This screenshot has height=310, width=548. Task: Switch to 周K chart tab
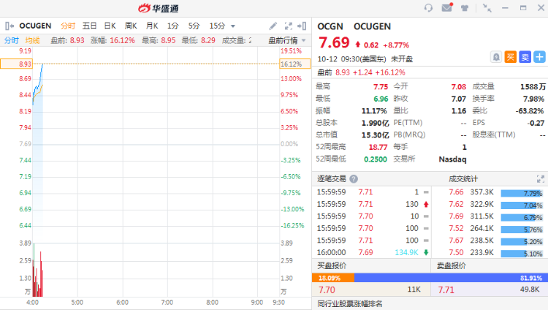(x=131, y=26)
